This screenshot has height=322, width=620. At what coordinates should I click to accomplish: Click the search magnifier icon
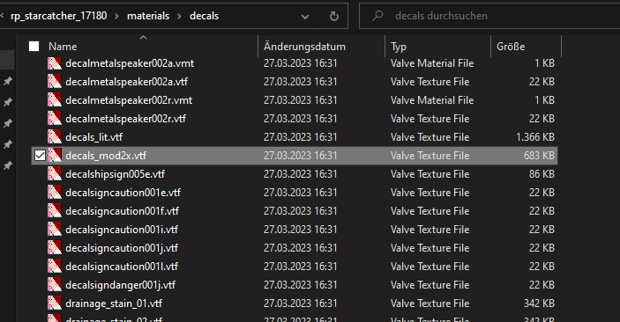[377, 16]
